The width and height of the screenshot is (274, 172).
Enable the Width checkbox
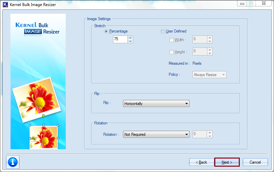[171, 40]
